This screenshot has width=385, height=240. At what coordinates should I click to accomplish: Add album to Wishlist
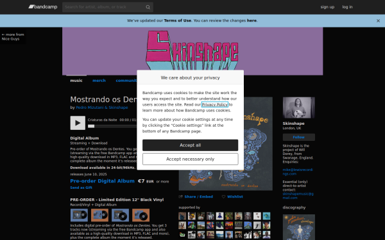[235, 196]
